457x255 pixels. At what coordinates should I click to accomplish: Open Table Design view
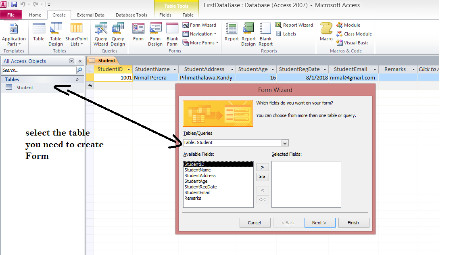click(56, 34)
